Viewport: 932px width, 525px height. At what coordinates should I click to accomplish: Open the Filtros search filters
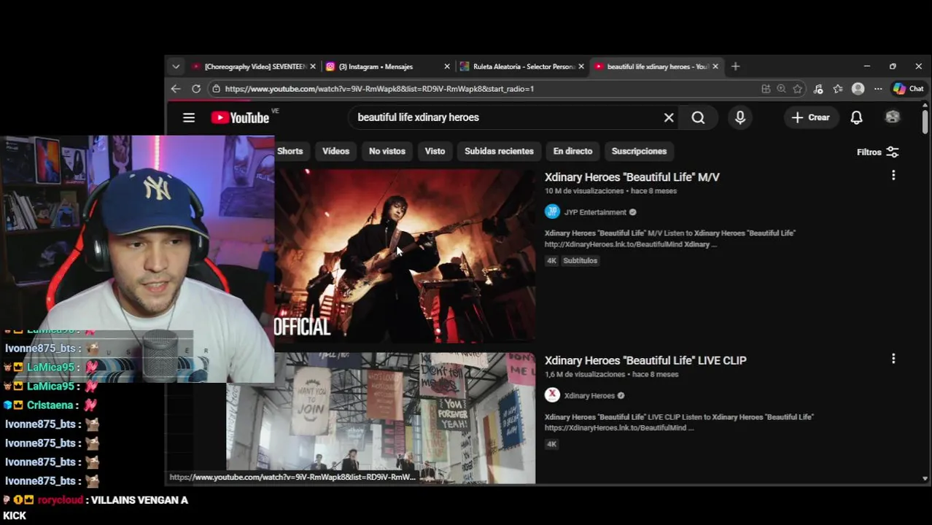tap(877, 152)
